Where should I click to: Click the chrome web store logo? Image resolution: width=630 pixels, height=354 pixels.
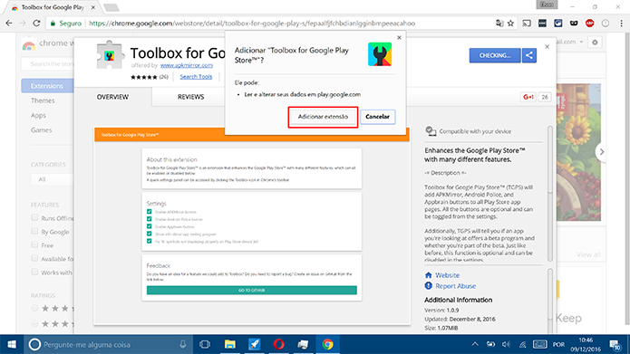(x=29, y=45)
